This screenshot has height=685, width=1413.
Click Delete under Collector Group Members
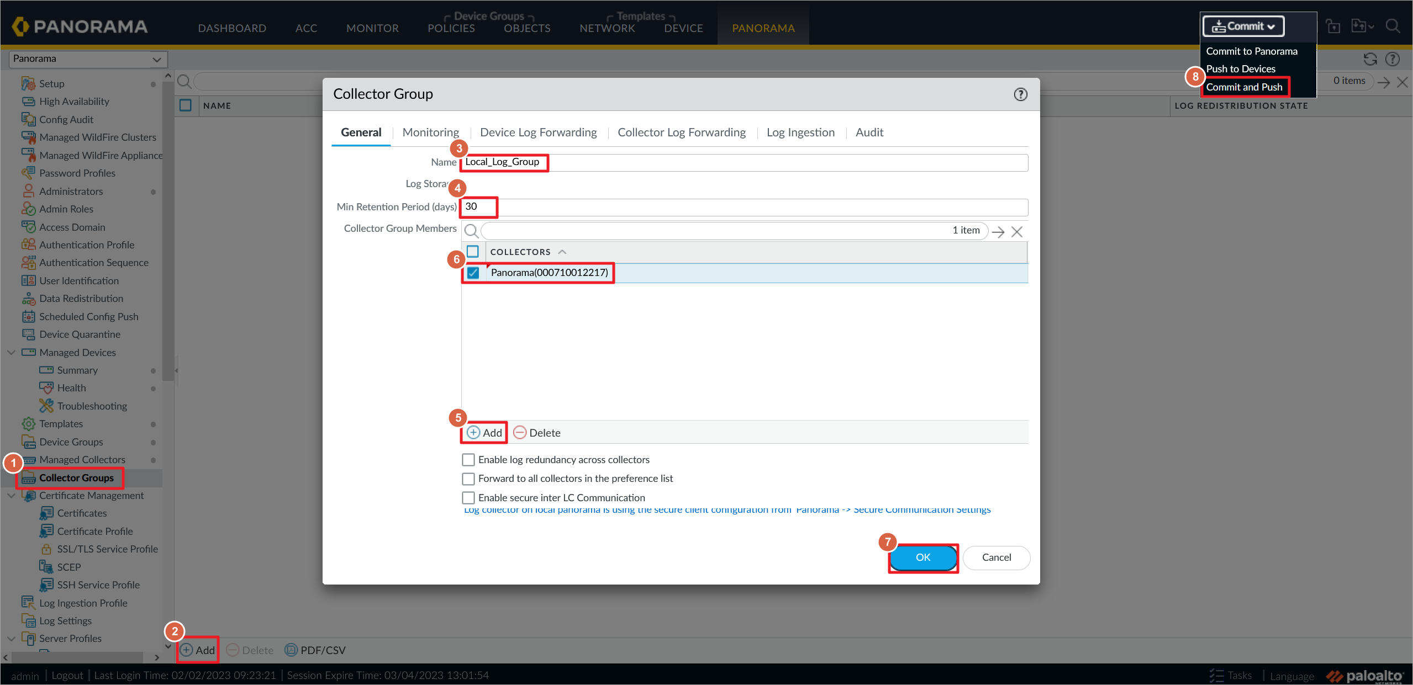536,433
